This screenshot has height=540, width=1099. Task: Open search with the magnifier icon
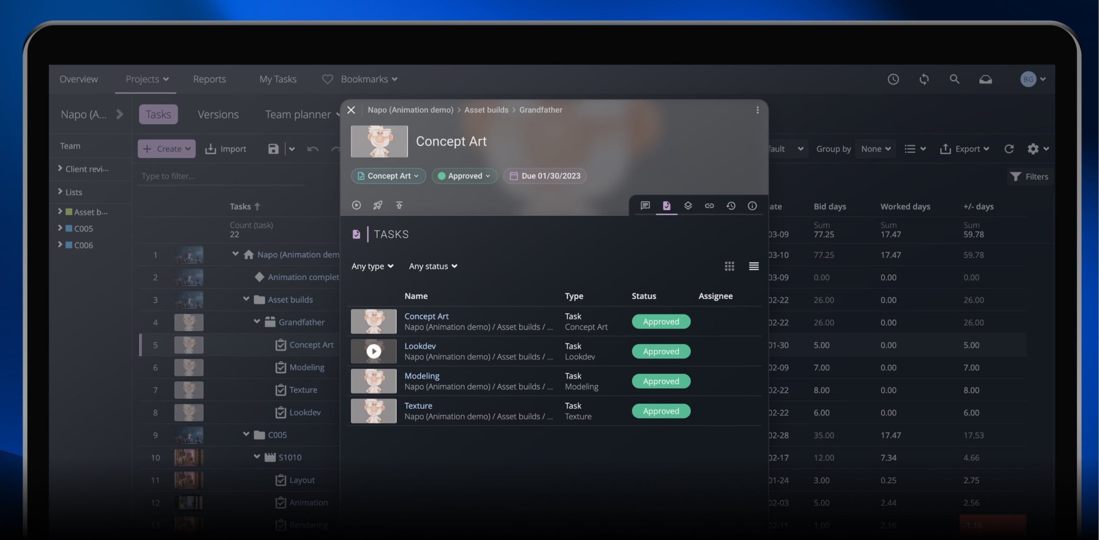point(955,79)
